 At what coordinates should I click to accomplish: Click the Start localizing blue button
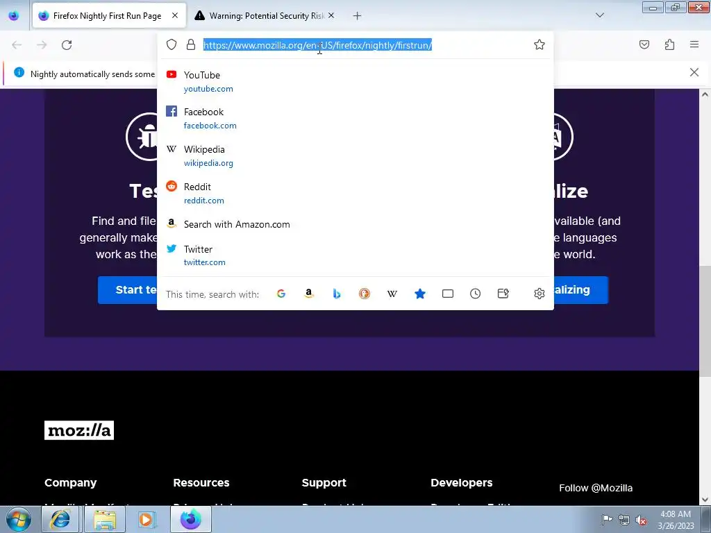581,290
